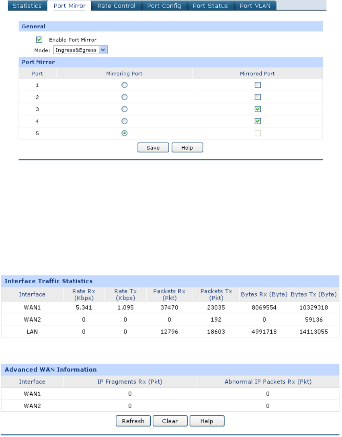Viewport: 342px width, 437px height.
Task: Click WAN1 Packets Tx value 23035
Action: coord(216,307)
